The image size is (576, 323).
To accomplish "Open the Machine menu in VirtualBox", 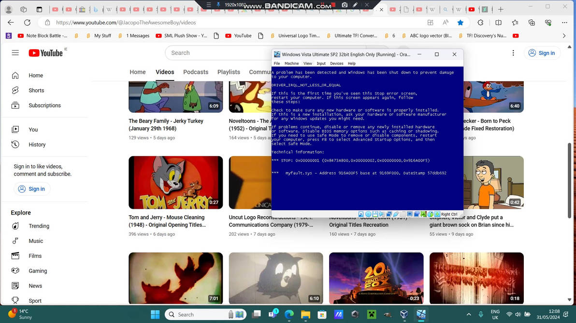I will click(x=291, y=63).
